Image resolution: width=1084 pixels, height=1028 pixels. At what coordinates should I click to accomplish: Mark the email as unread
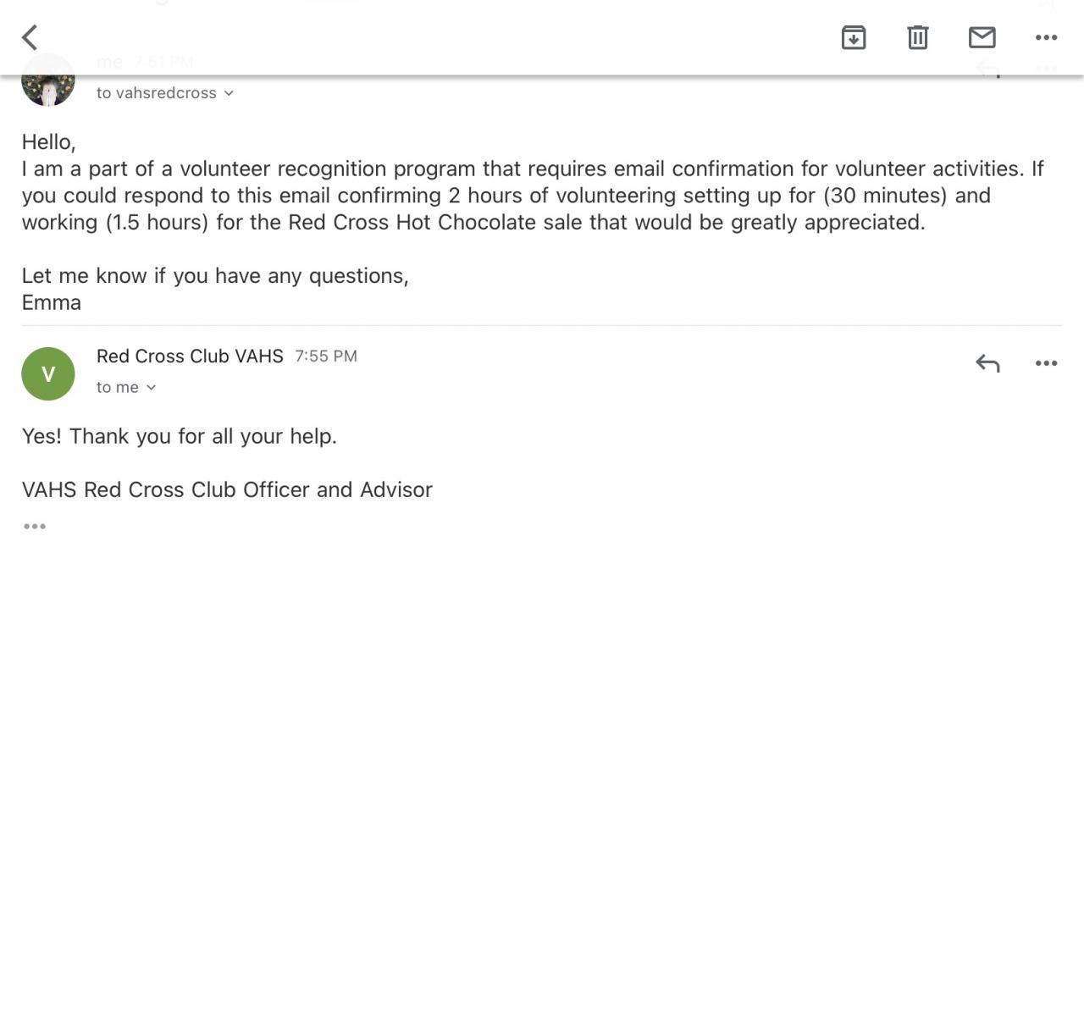[982, 37]
